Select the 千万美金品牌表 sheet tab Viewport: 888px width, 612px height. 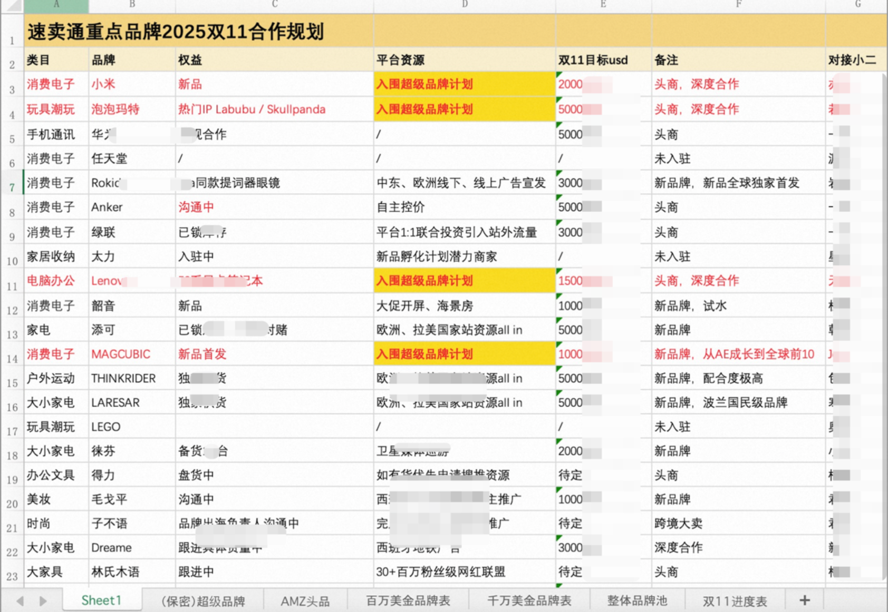click(529, 601)
